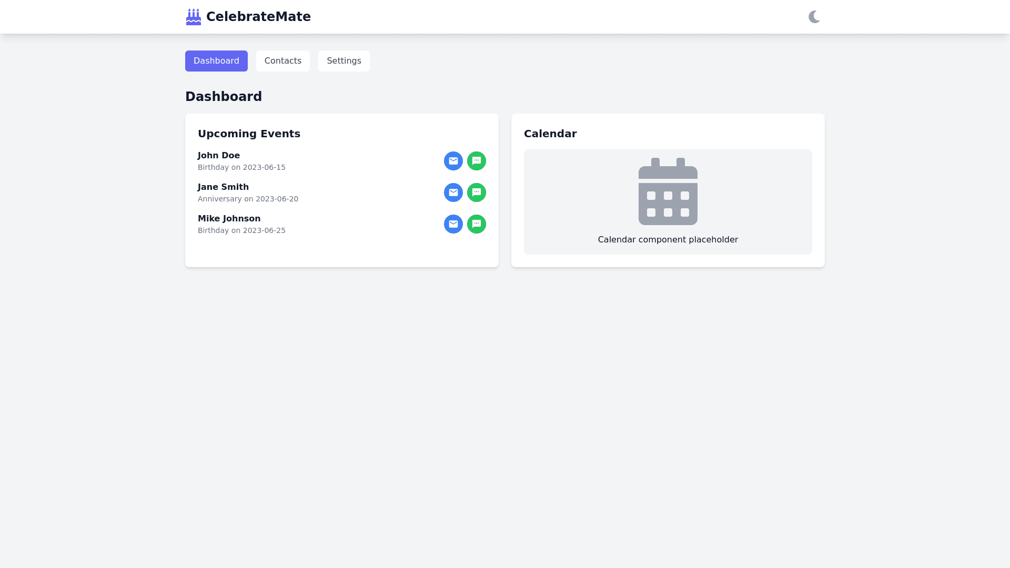This screenshot has height=568, width=1010.
Task: Click the Upcoming Events heading
Action: coord(249,134)
